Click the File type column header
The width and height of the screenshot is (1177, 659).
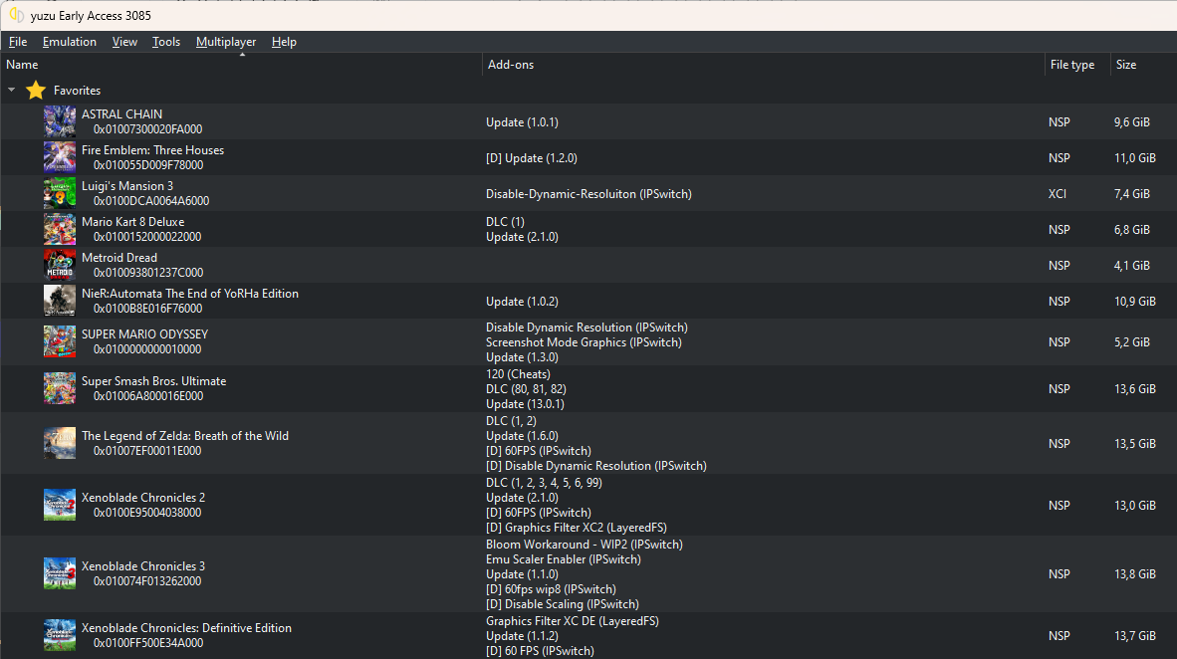1071,65
